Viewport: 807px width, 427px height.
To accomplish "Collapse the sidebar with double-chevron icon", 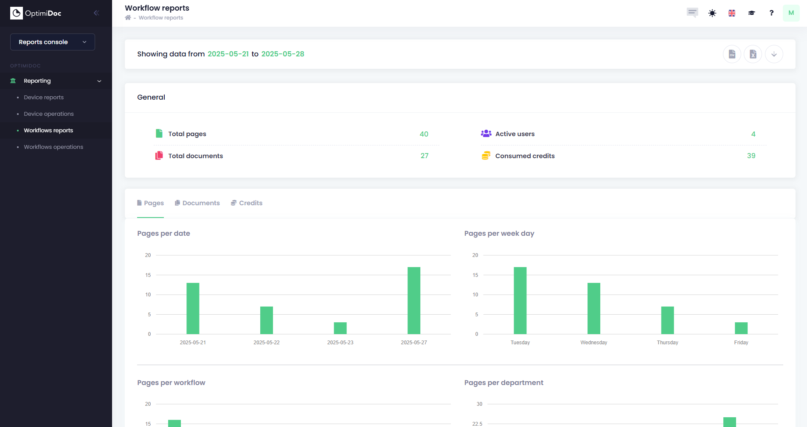I will point(96,13).
